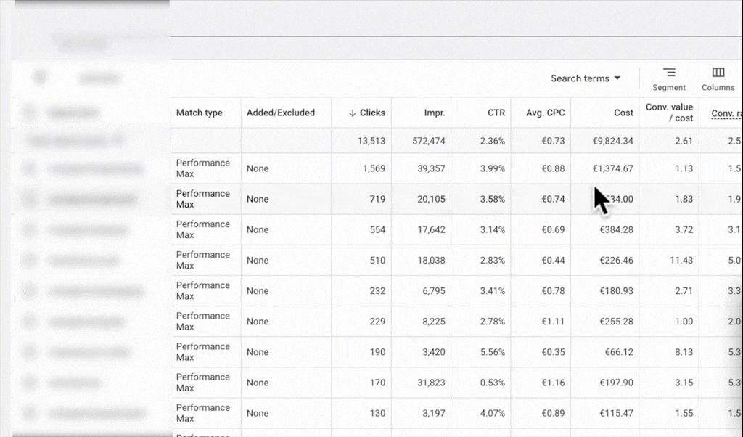Sort by the Impr. column header

(x=434, y=113)
